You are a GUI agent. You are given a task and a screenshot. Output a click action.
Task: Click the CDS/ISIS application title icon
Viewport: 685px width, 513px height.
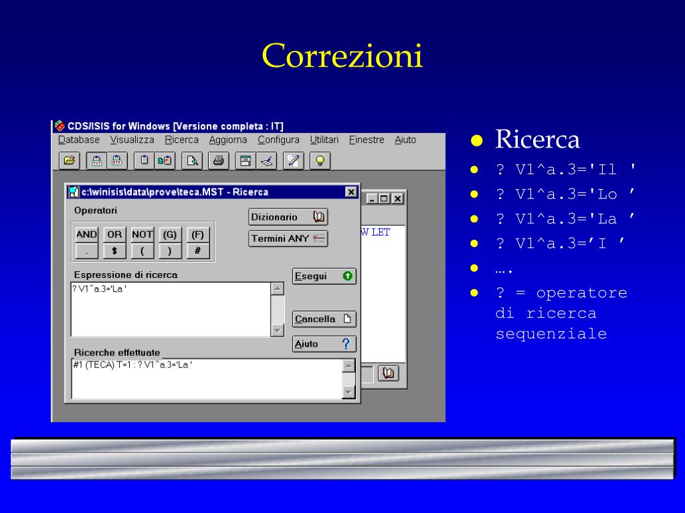tap(60, 126)
